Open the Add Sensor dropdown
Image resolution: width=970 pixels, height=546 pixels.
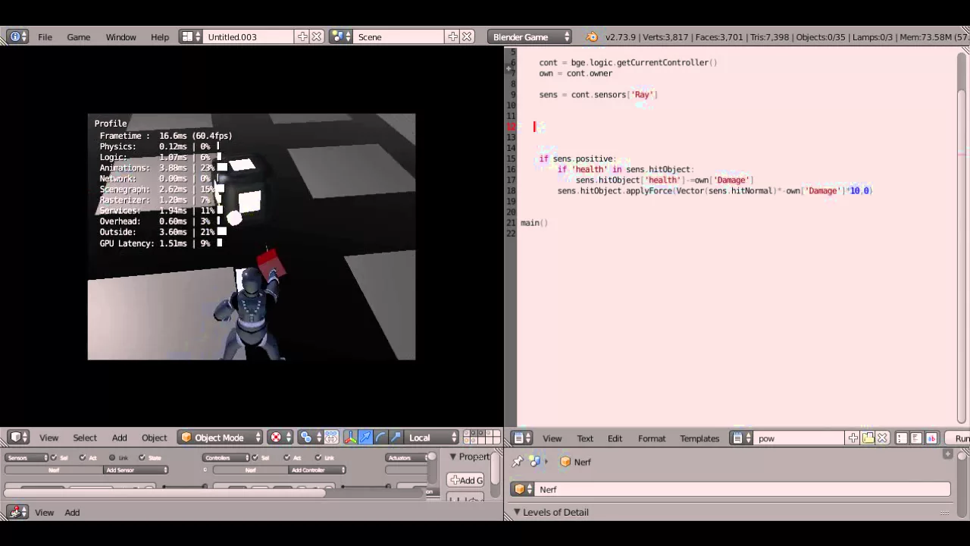tap(136, 470)
